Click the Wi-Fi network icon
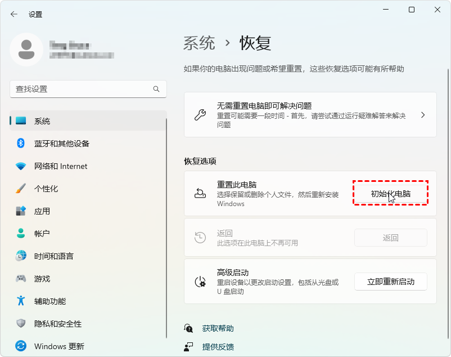The image size is (451, 357). [x=21, y=166]
